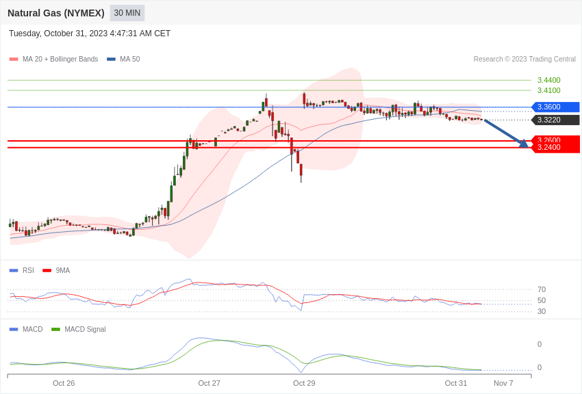Click the 3.4400 resistance level label
The height and width of the screenshot is (394, 582).
(x=548, y=80)
